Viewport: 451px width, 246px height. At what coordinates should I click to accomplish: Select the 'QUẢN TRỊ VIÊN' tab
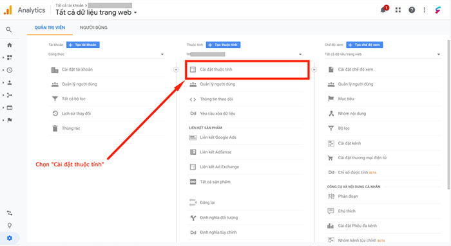(50, 28)
